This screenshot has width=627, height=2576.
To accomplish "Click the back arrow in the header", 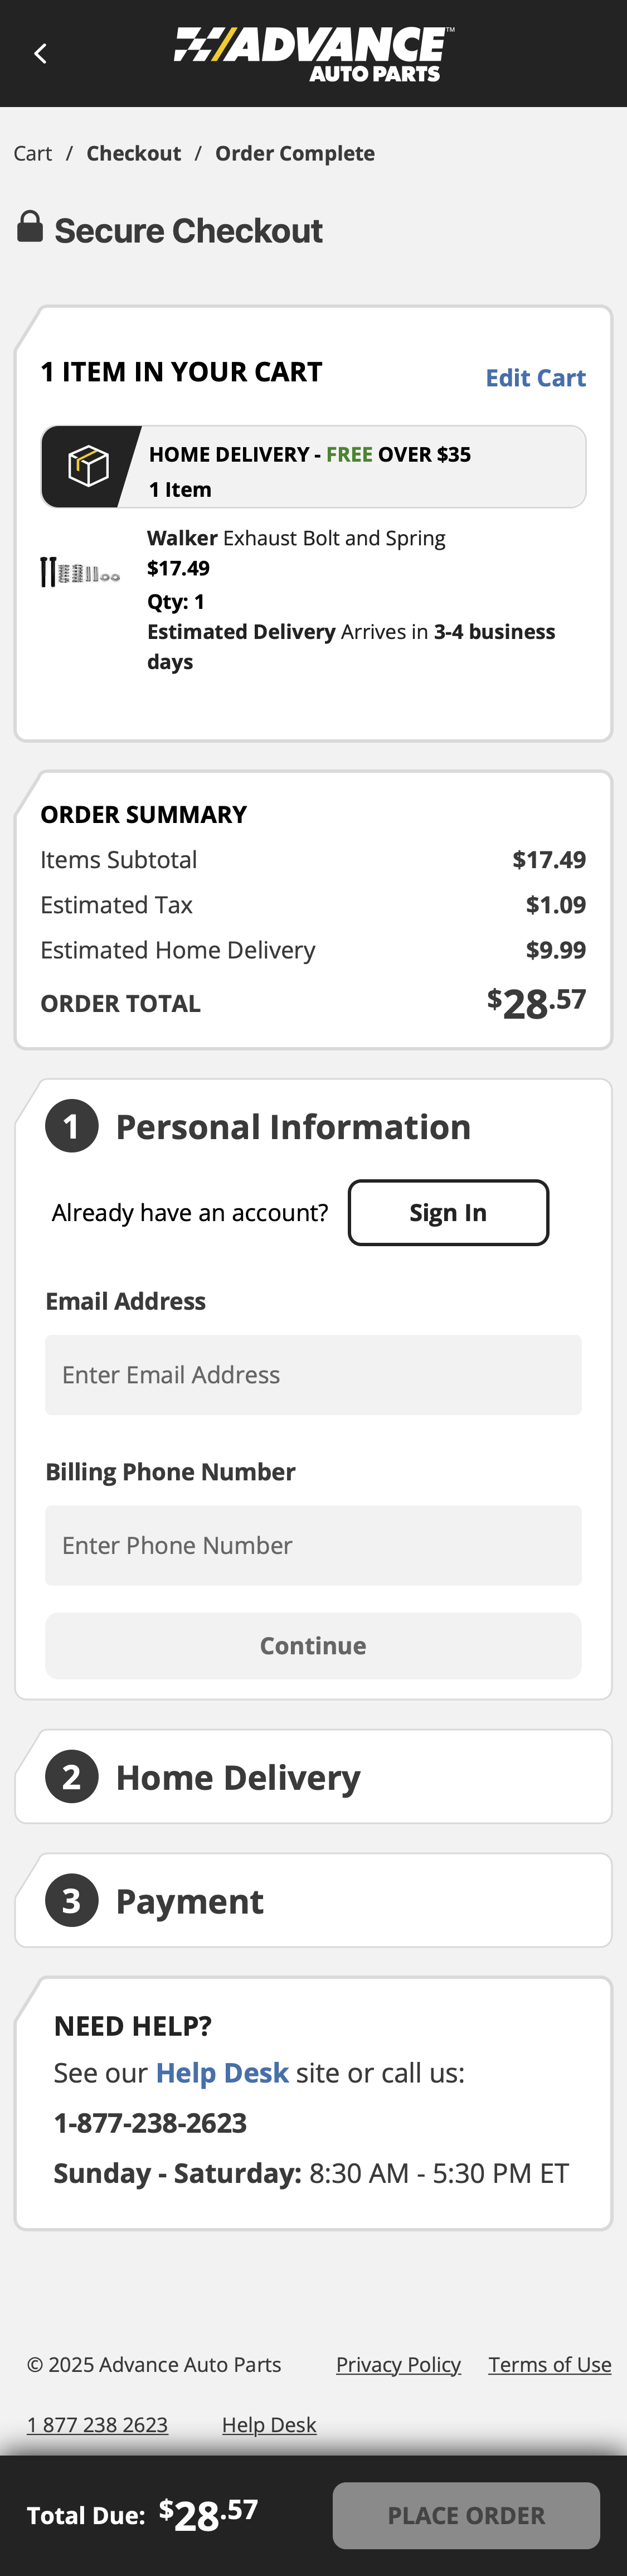I will click(x=40, y=52).
